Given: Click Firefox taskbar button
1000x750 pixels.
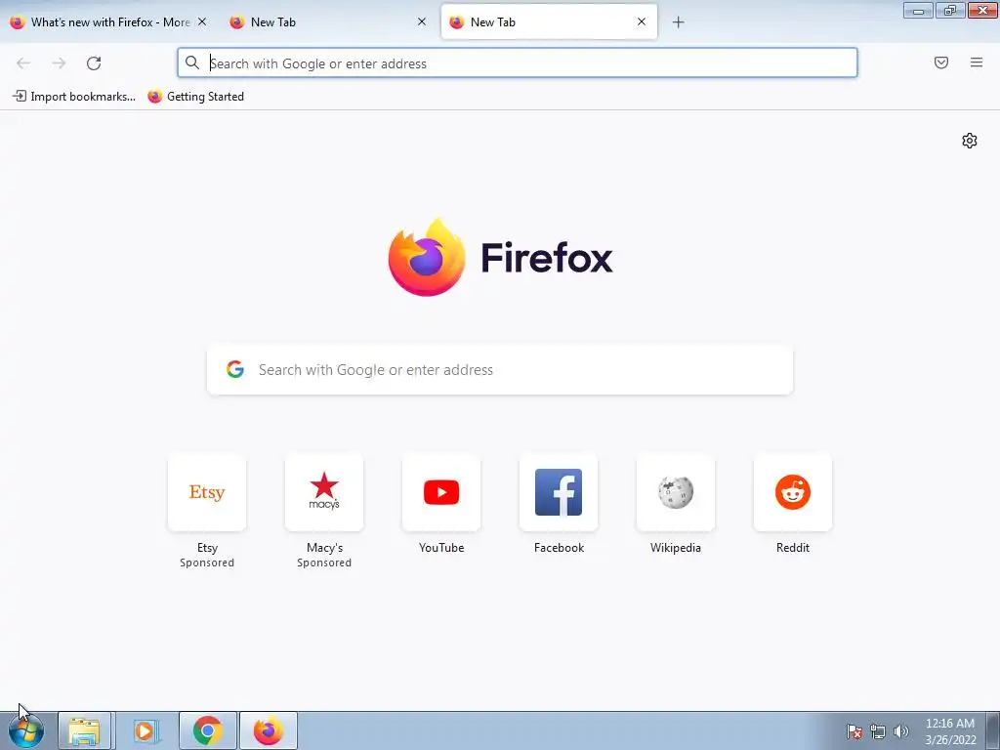Looking at the screenshot, I should 269,730.
